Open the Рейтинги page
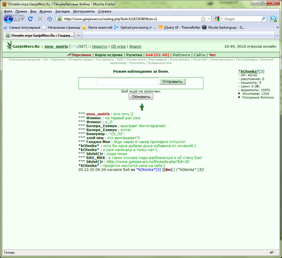The width and height of the screenshot is (282, 258). (181, 55)
